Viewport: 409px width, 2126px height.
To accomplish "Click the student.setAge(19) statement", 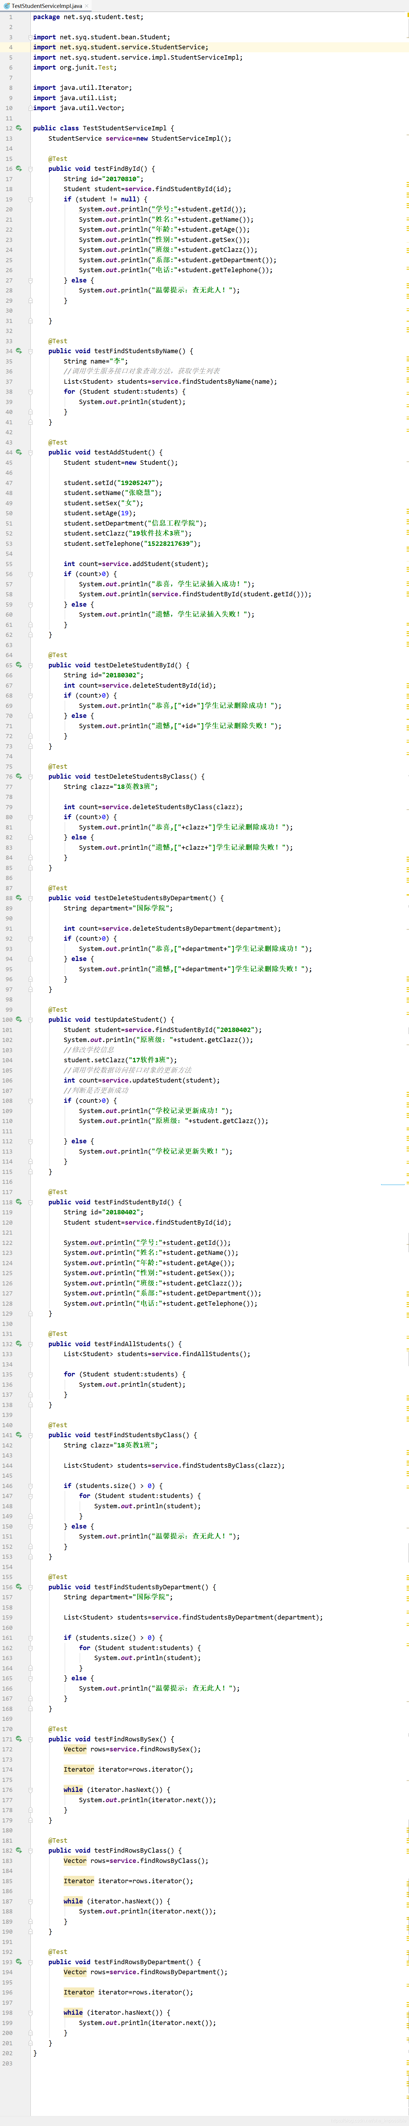I will (x=100, y=513).
